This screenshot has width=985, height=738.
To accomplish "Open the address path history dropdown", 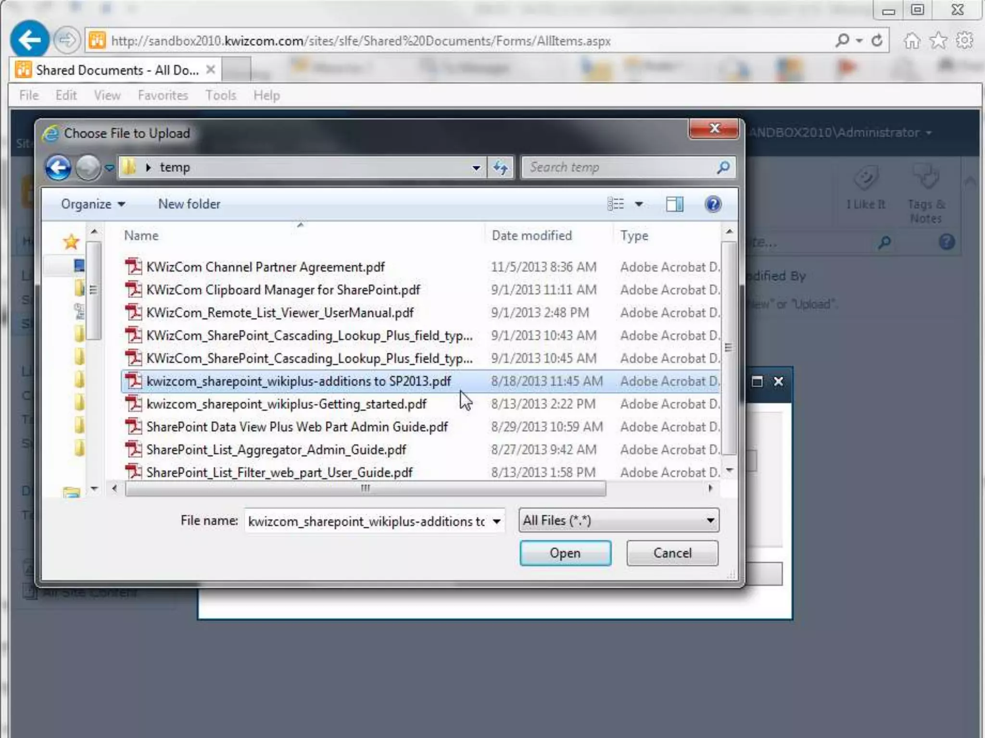I will pyautogui.click(x=476, y=168).
